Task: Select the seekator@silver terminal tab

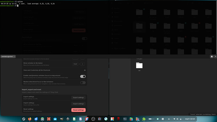Action: 8,56
